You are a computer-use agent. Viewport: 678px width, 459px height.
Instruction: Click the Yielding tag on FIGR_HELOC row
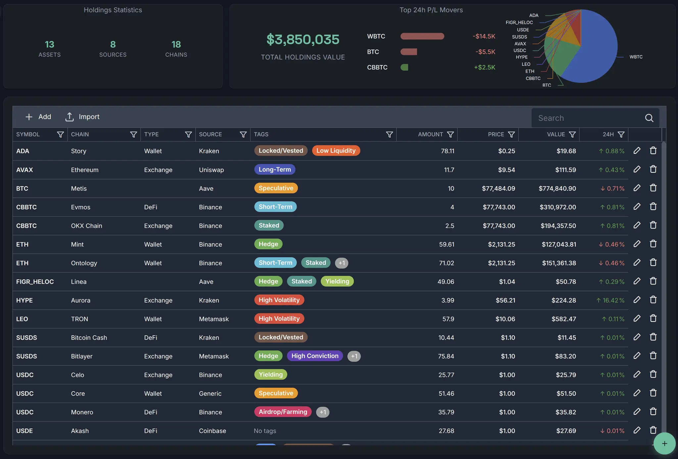click(337, 281)
